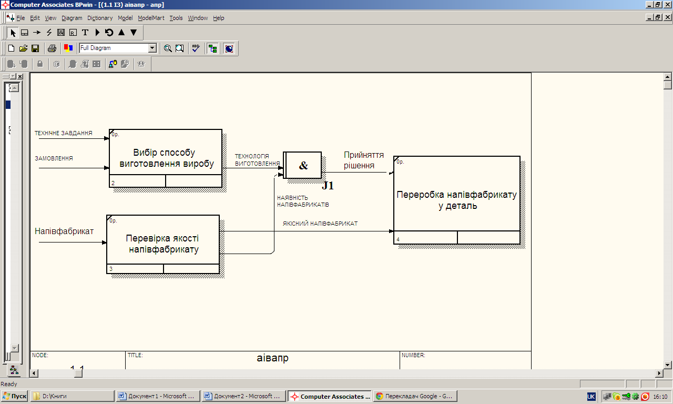673x404 pixels.
Task: Open the Model menu
Action: [x=125, y=18]
